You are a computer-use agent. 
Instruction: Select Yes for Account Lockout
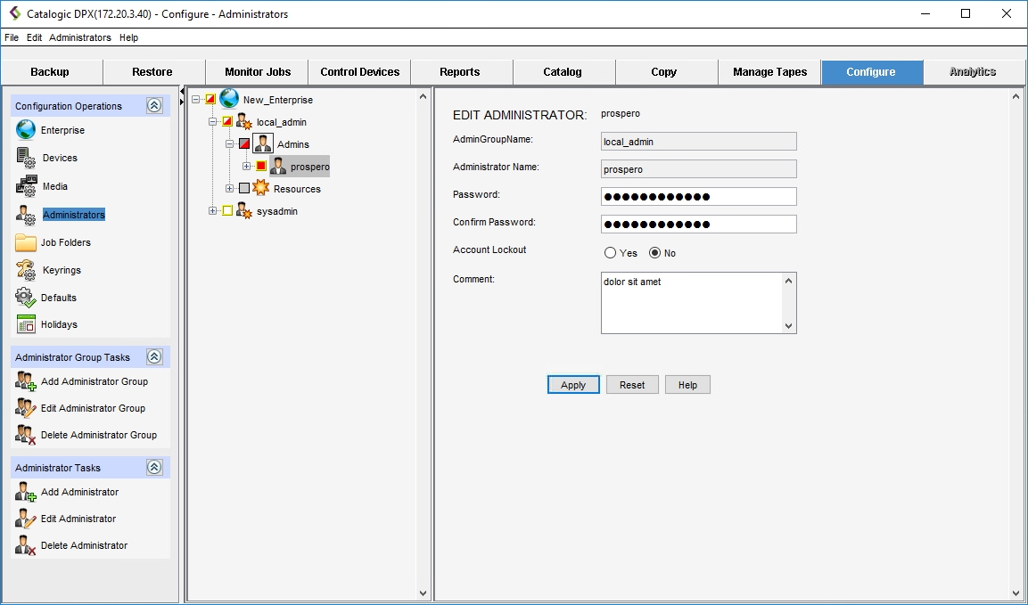tap(611, 253)
